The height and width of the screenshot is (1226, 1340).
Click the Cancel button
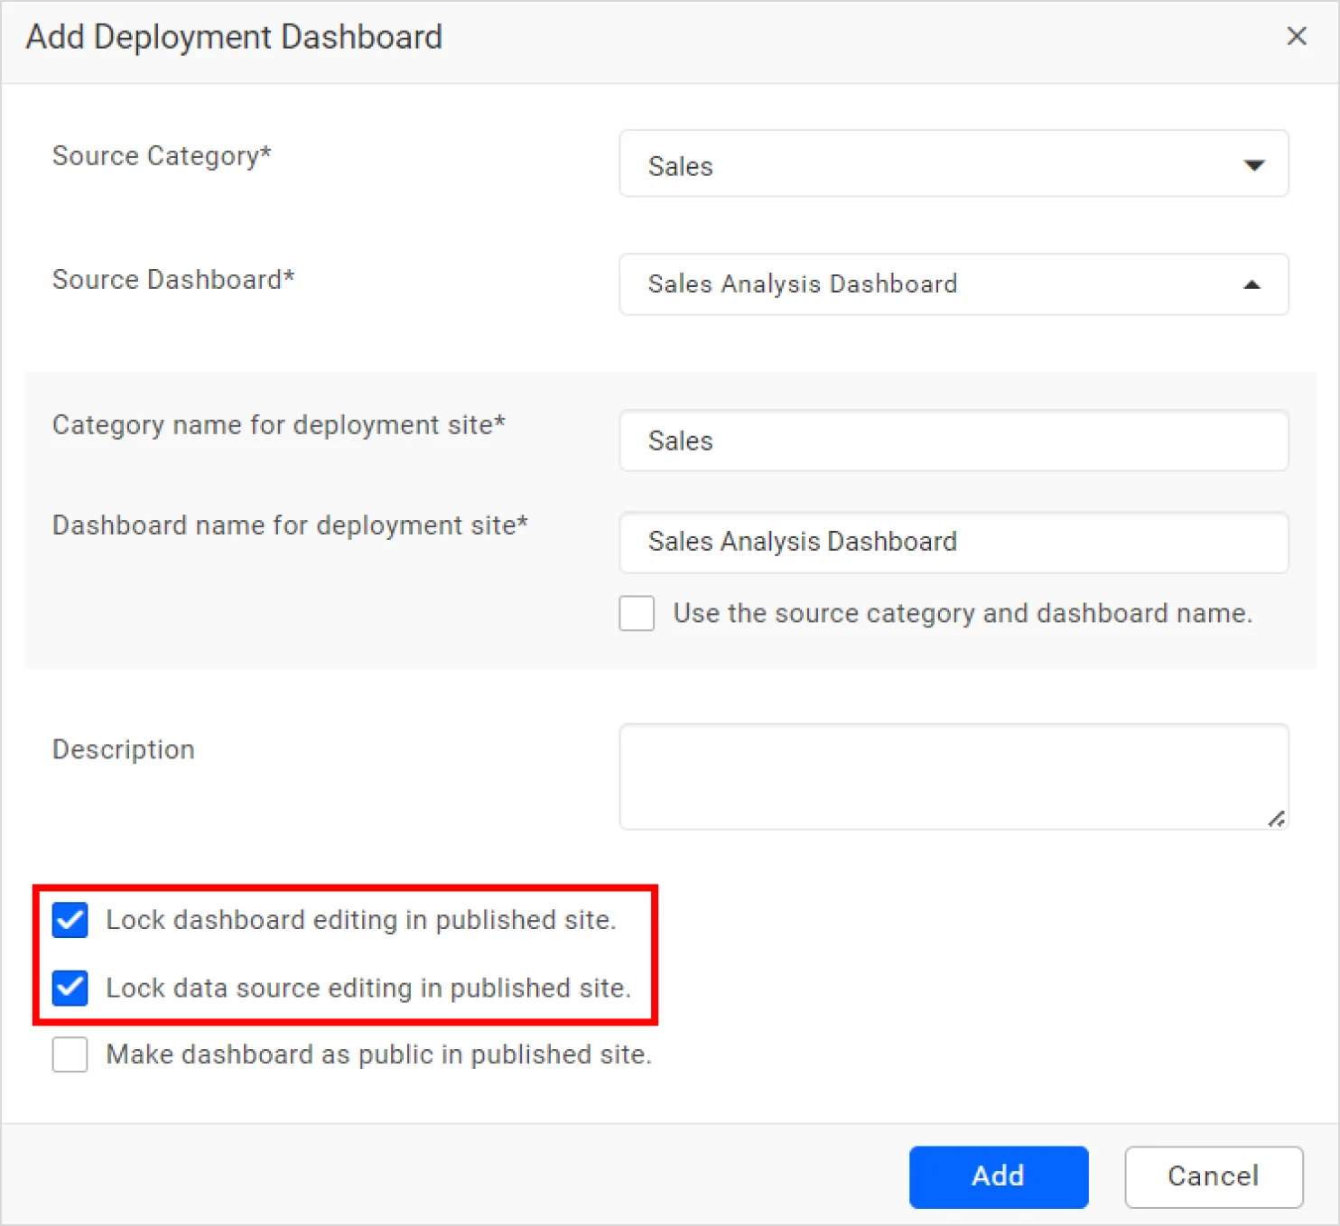pyautogui.click(x=1214, y=1176)
